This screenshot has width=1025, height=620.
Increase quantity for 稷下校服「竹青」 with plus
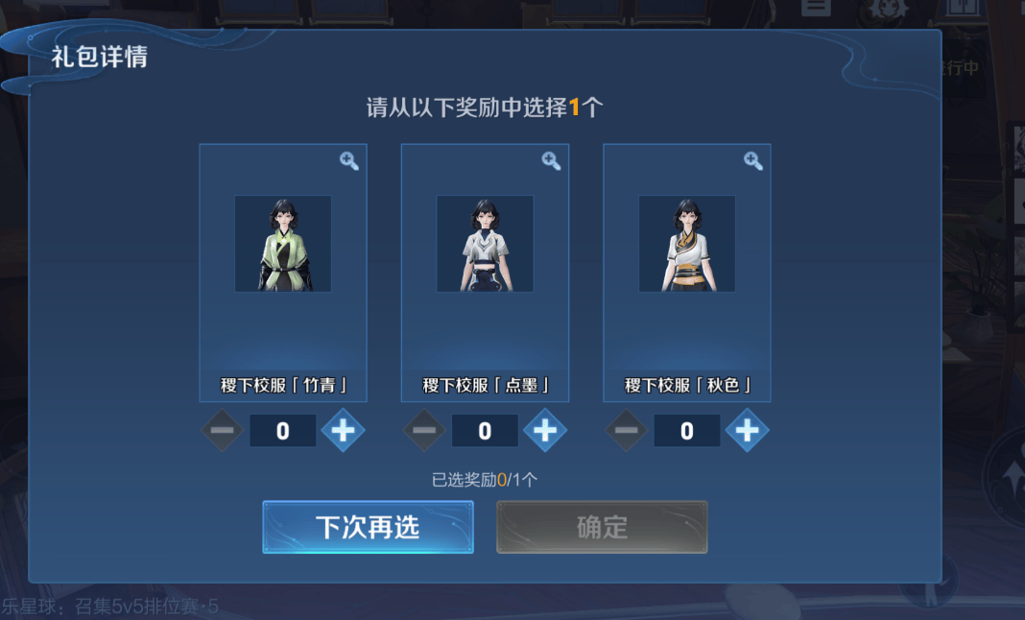344,430
